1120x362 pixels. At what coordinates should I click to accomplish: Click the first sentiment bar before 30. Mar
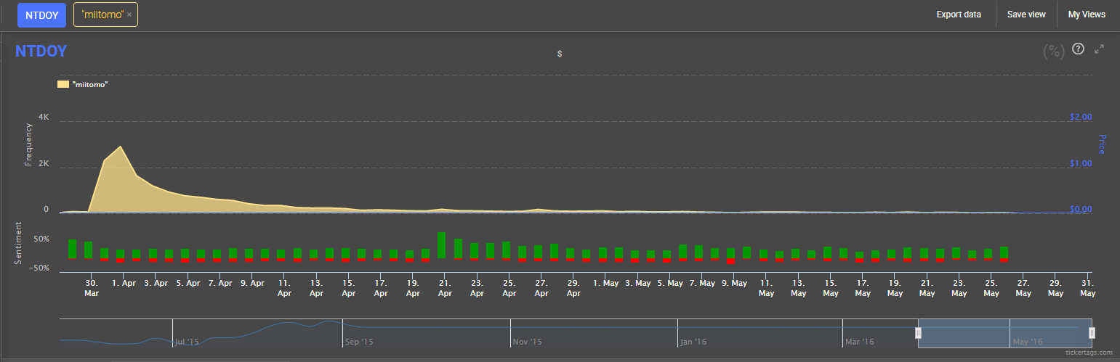point(72,249)
